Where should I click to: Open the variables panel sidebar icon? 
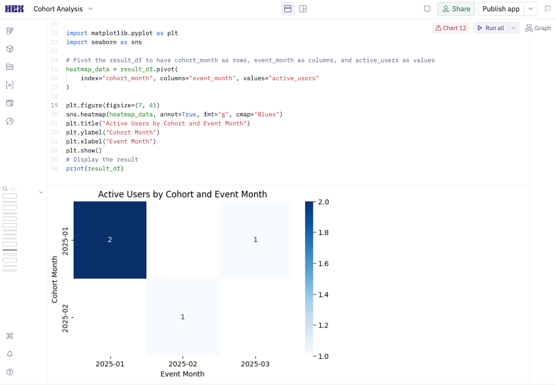point(10,85)
